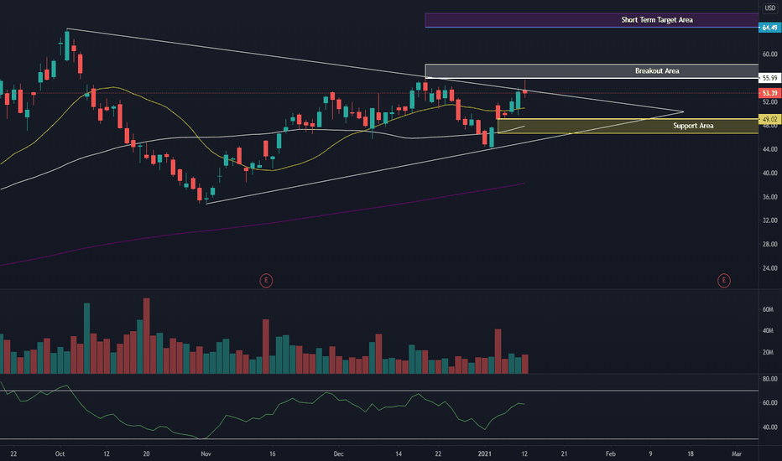Click the 60M volume axis label

(768, 309)
